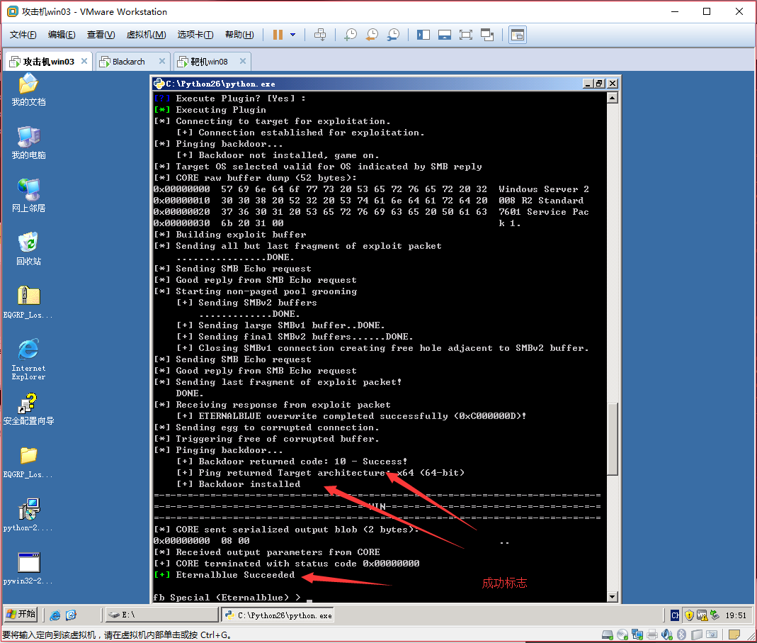Open the 虚拟机(M) menu

click(147, 35)
